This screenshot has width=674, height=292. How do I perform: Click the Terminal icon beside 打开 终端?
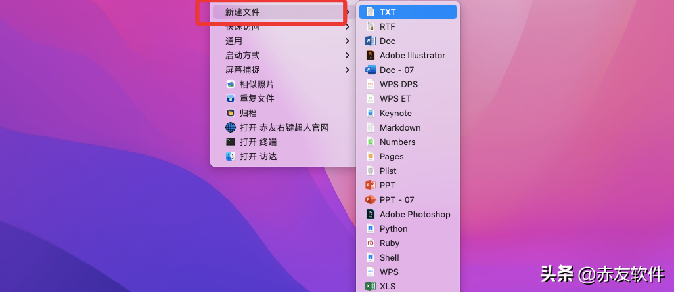(x=231, y=142)
